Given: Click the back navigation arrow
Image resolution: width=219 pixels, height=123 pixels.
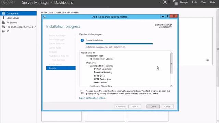Looking at the screenshot, I should pyautogui.click(x=5, y=2).
